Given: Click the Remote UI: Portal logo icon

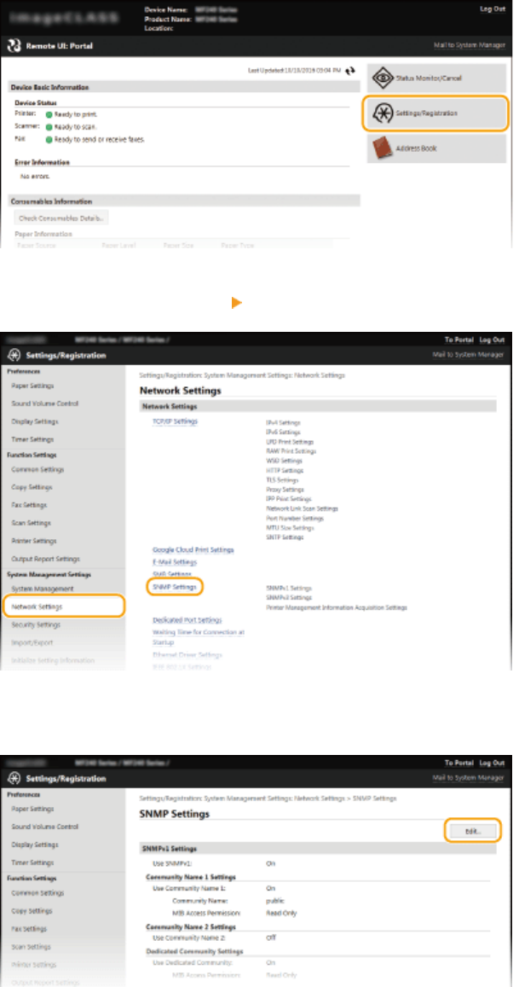Looking at the screenshot, I should pyautogui.click(x=14, y=46).
